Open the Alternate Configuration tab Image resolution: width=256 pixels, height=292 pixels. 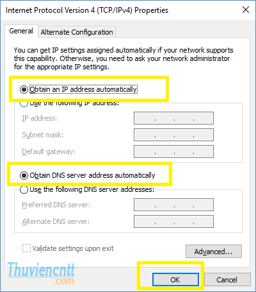(77, 32)
